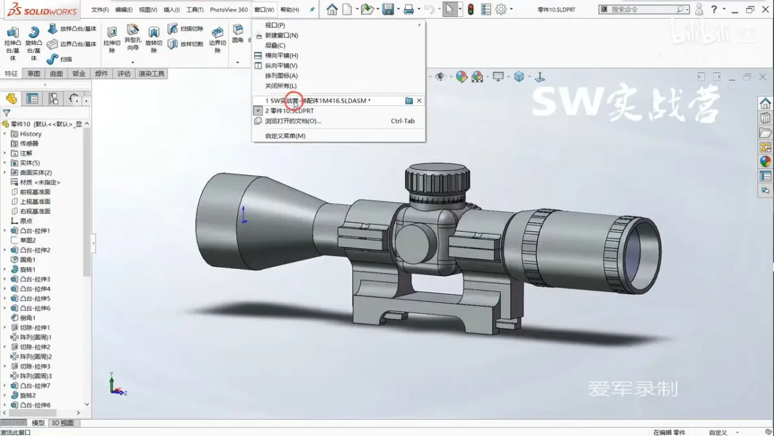774x436 pixels.
Task: Click the Print icon in toolbar
Action: click(408, 9)
